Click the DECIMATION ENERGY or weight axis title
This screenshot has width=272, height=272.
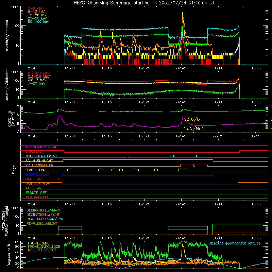5,221
